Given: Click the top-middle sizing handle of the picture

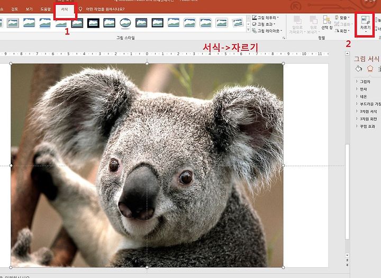Looking at the screenshot, I should (147, 64).
